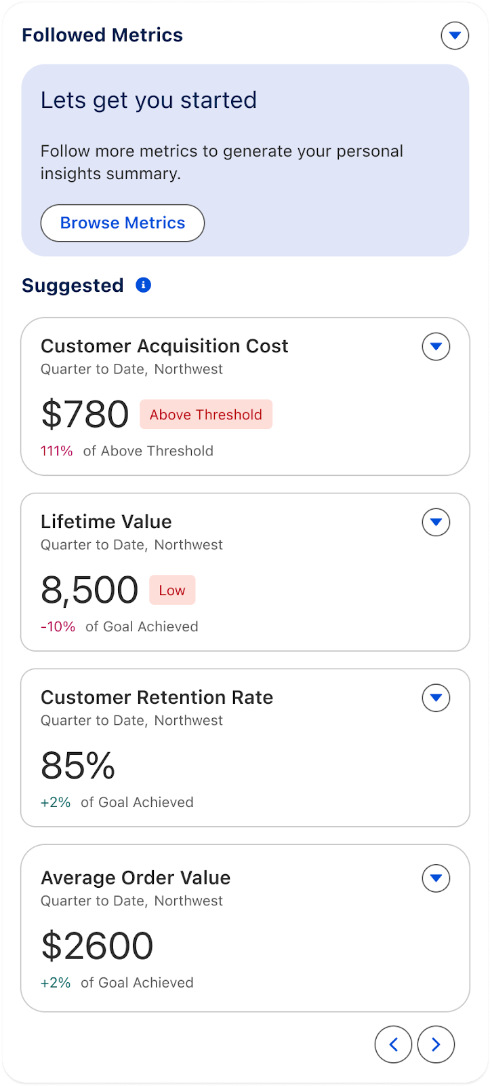Click the 85% retention rate value
The width and height of the screenshot is (490, 1086).
click(78, 766)
